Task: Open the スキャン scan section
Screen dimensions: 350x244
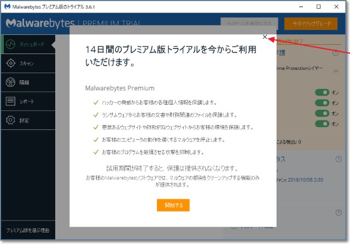Action: [x=27, y=63]
